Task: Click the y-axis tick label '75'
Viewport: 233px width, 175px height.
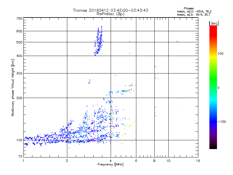Action: click(20, 156)
